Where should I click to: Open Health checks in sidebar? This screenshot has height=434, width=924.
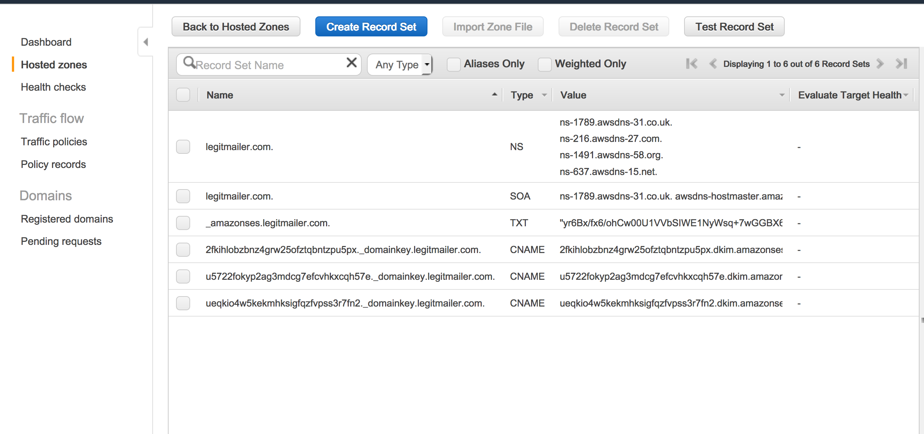pos(53,87)
